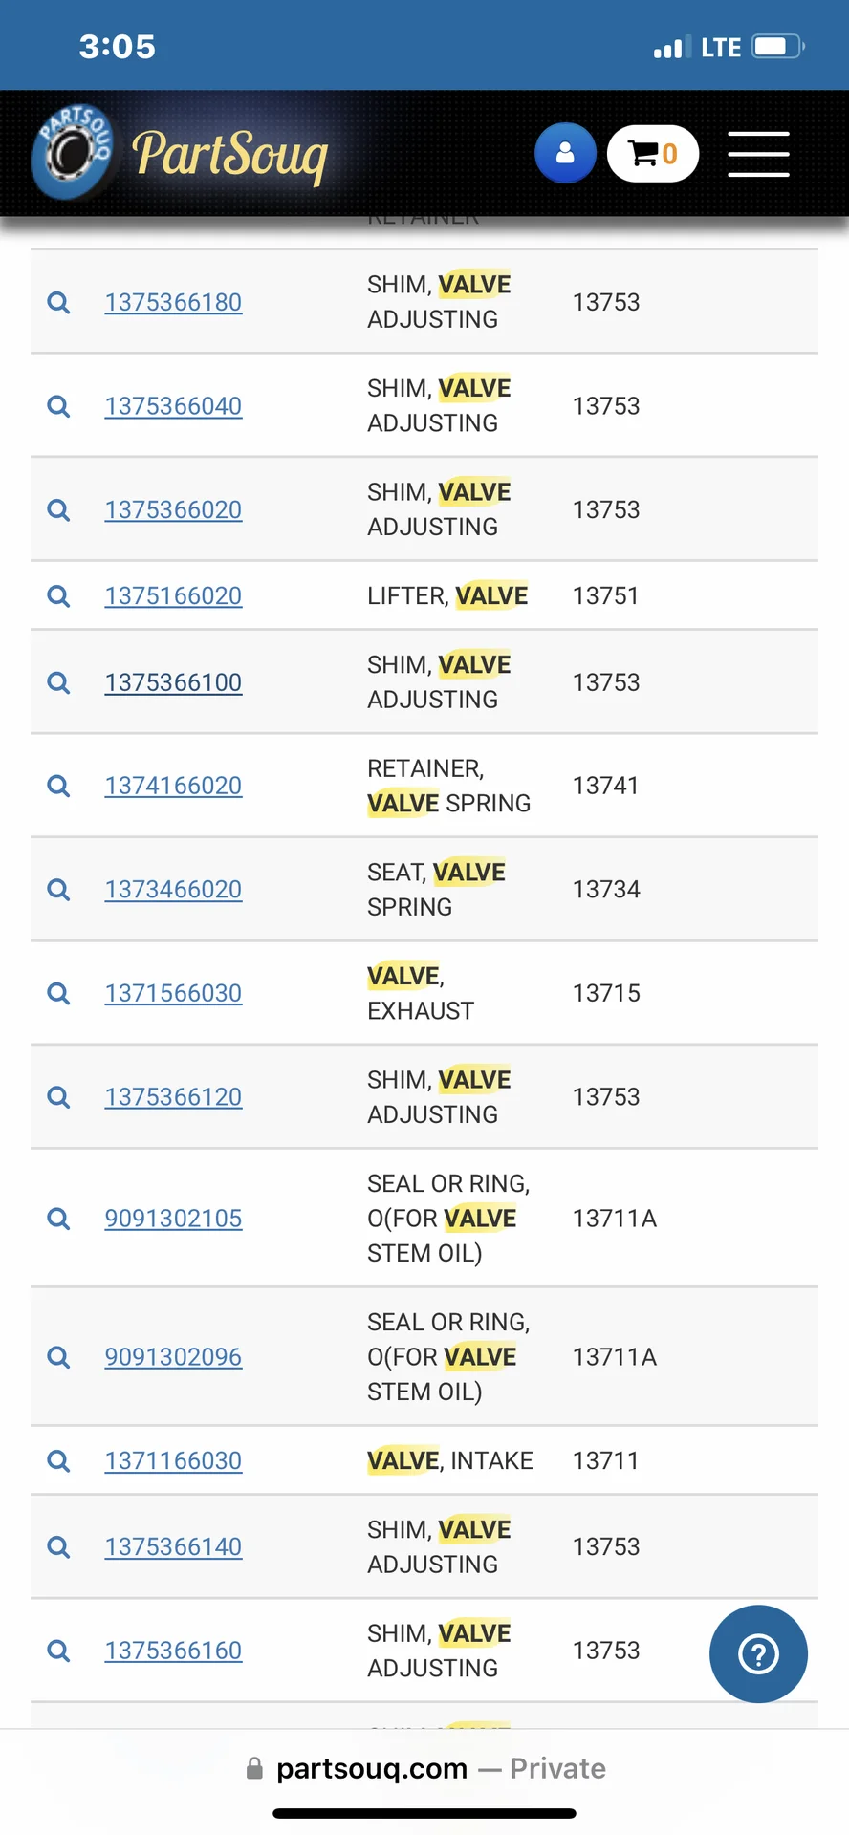The image size is (849, 1835).
Task: Open the help question mark button
Action: (x=758, y=1653)
